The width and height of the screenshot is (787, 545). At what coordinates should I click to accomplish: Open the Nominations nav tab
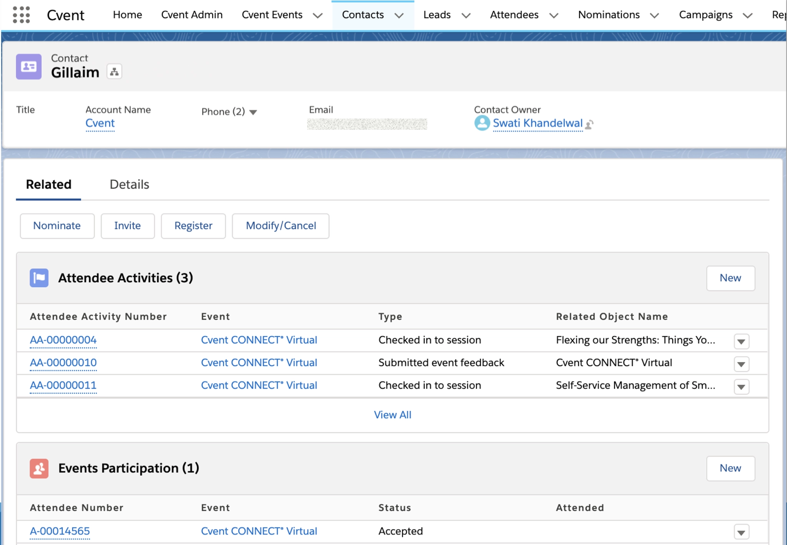click(x=609, y=15)
